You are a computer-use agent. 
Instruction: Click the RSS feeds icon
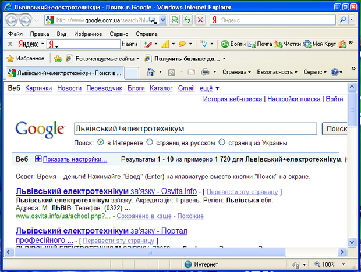coord(172,73)
